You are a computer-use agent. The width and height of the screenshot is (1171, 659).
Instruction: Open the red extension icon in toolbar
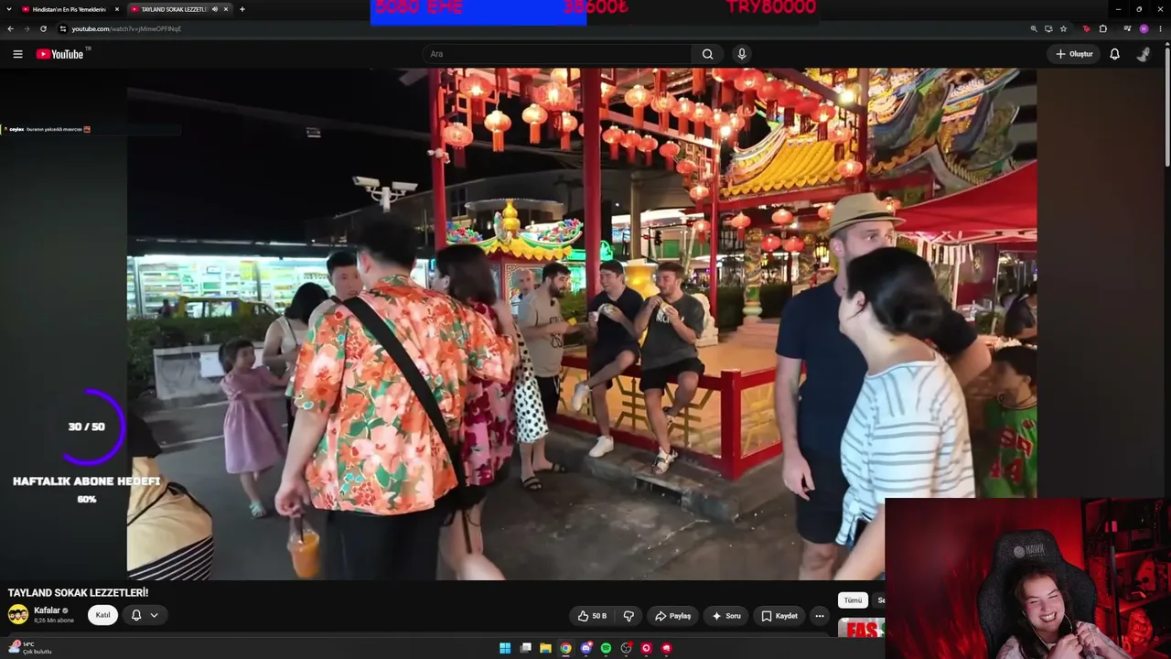pyautogui.click(x=1086, y=28)
